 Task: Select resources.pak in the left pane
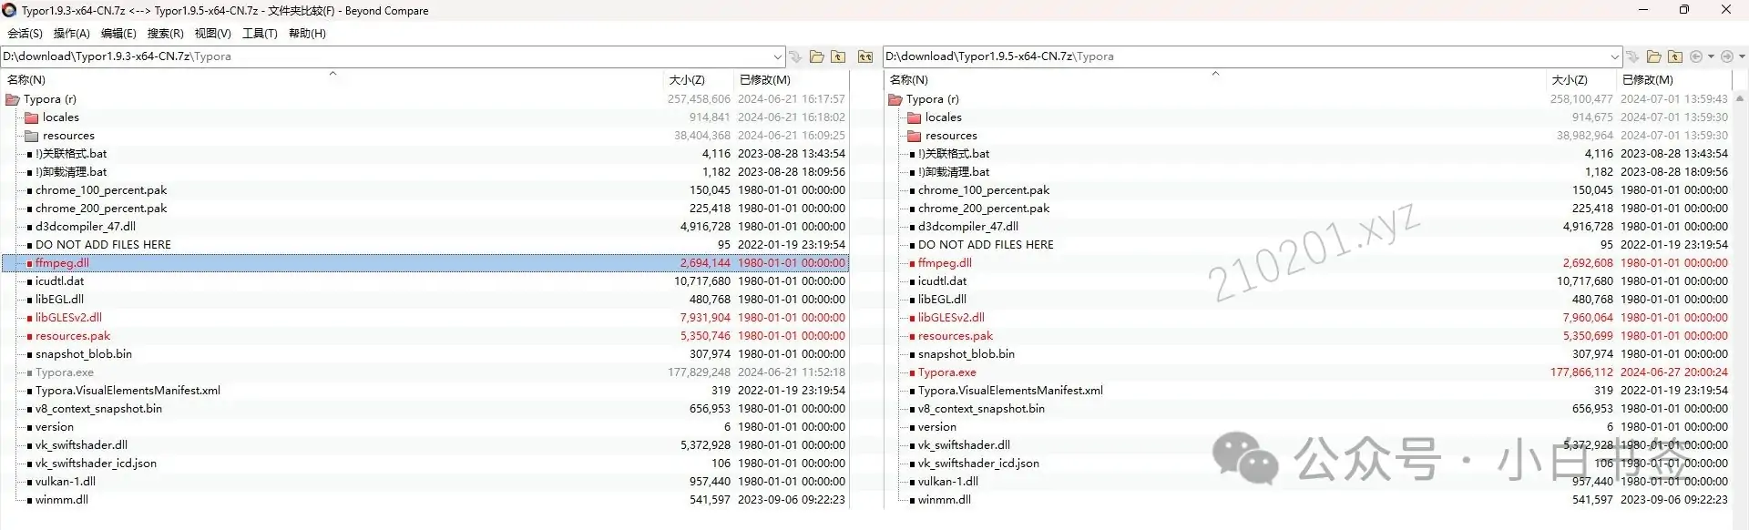73,336
